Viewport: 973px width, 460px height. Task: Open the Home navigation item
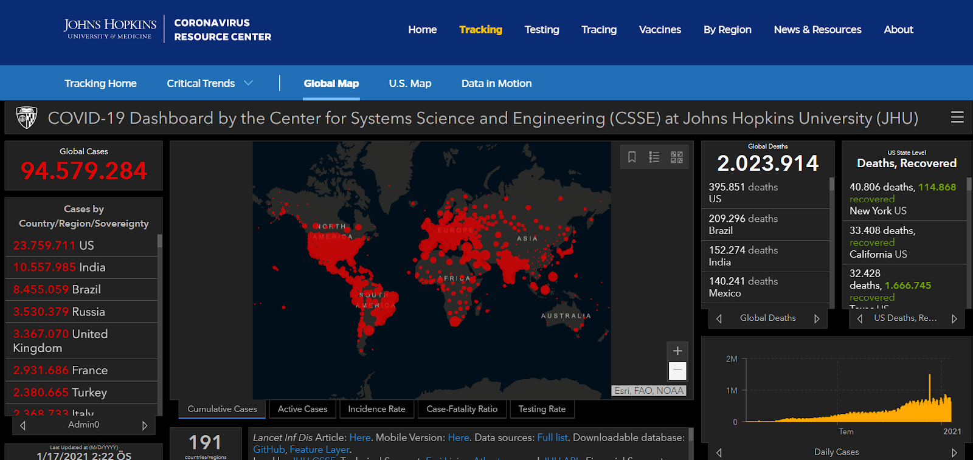click(x=422, y=29)
